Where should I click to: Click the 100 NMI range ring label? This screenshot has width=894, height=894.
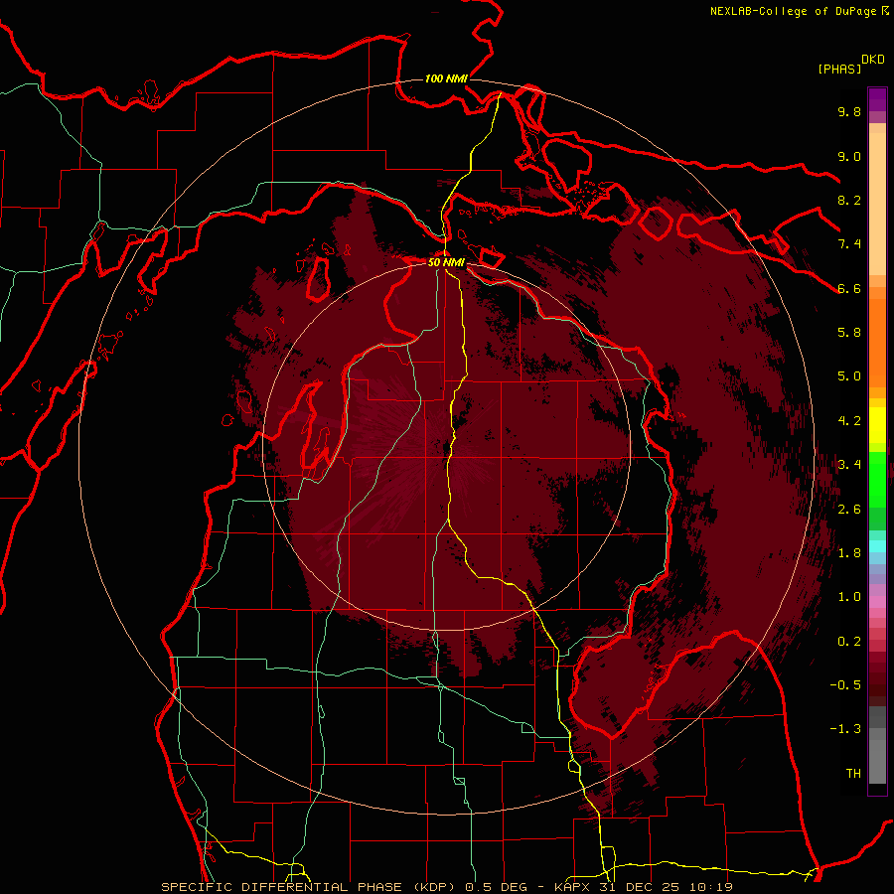[446, 78]
